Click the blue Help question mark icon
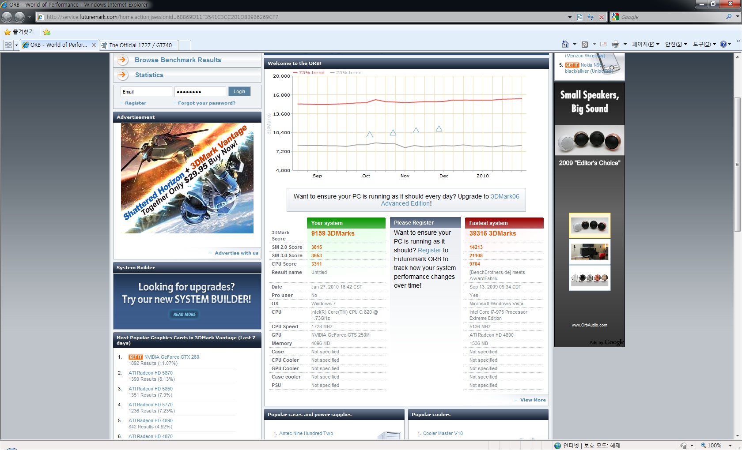 723,44
